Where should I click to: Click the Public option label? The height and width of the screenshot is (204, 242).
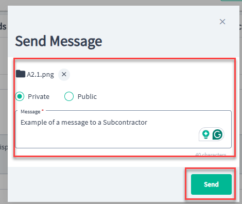[x=87, y=96]
